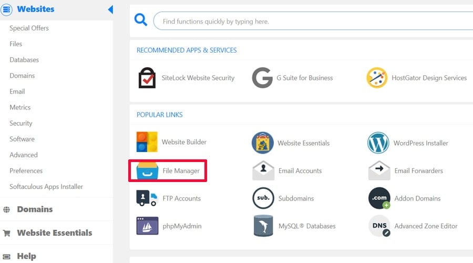Open Software in the sidebar menu
Image resolution: width=473 pixels, height=263 pixels.
pyautogui.click(x=22, y=139)
